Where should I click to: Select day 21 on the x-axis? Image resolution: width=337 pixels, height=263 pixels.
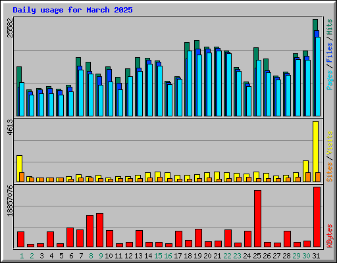pyautogui.click(x=217, y=256)
